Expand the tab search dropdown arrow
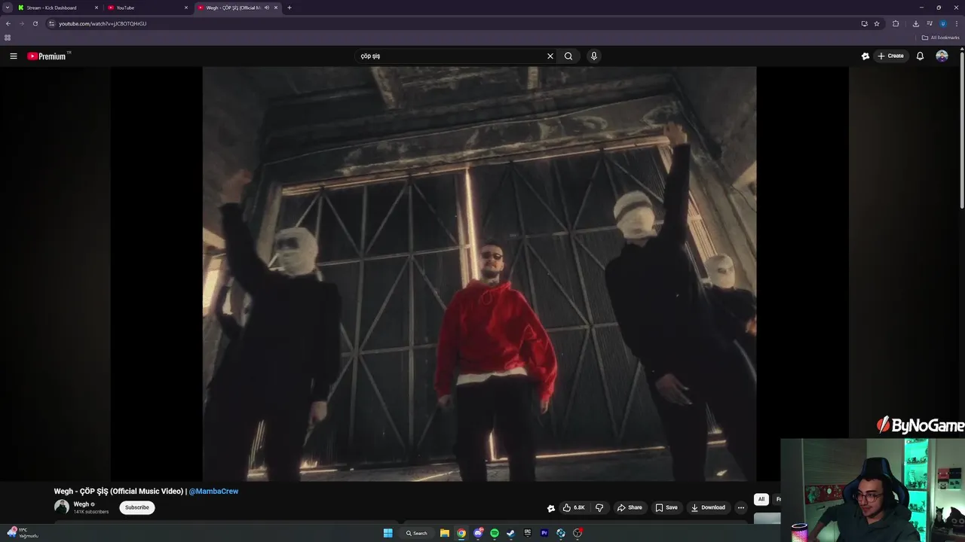Screen dimensions: 965x542 (8, 8)
